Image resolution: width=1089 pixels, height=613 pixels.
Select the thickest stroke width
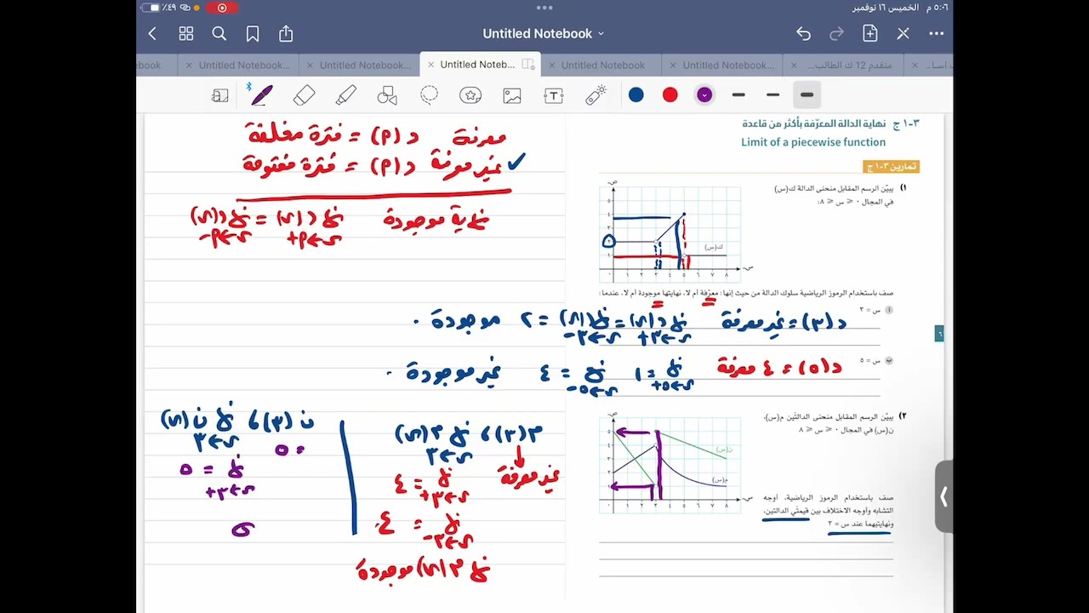click(x=807, y=95)
